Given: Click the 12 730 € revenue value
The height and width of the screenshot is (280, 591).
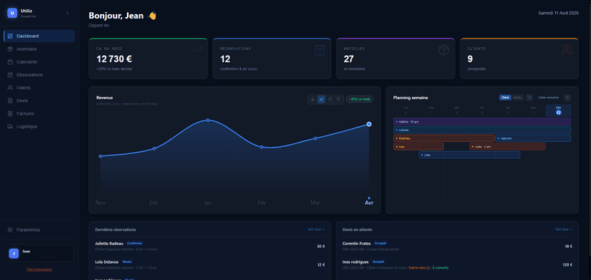Looking at the screenshot, I should click(113, 59).
